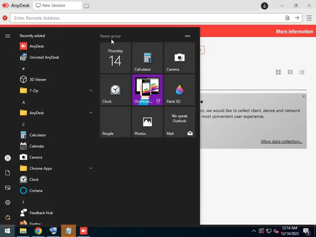Click Enter Remote Address field in AnyDesk

[147, 18]
